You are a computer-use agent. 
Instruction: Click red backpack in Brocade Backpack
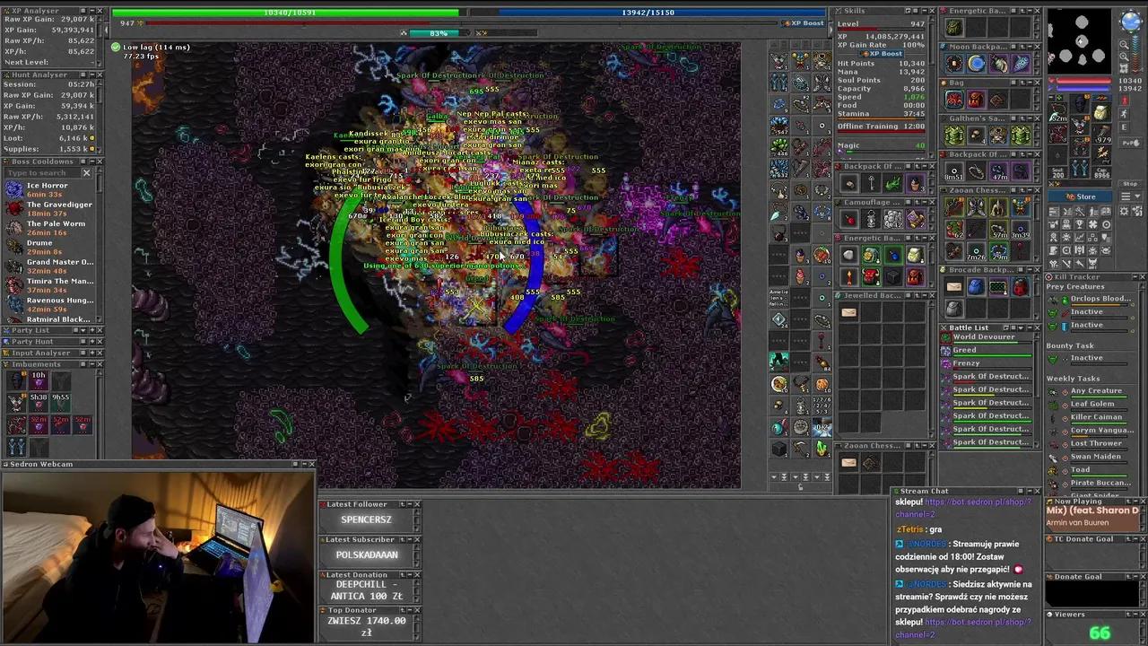(1020, 287)
